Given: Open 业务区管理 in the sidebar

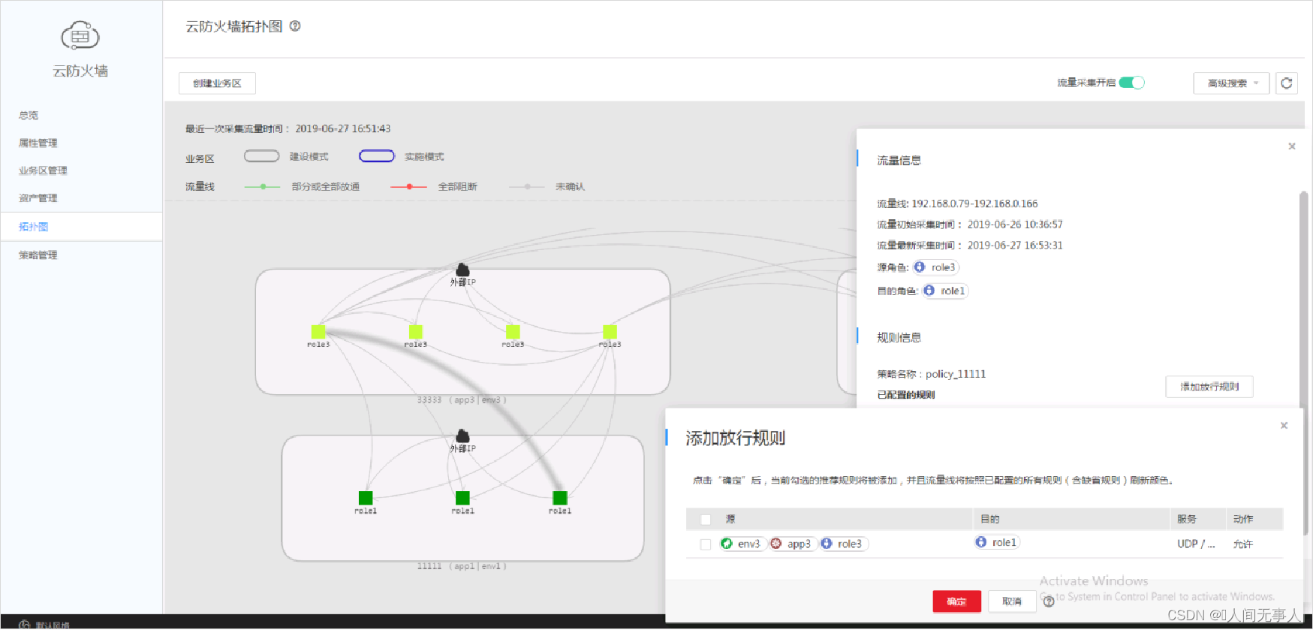Looking at the screenshot, I should [43, 170].
